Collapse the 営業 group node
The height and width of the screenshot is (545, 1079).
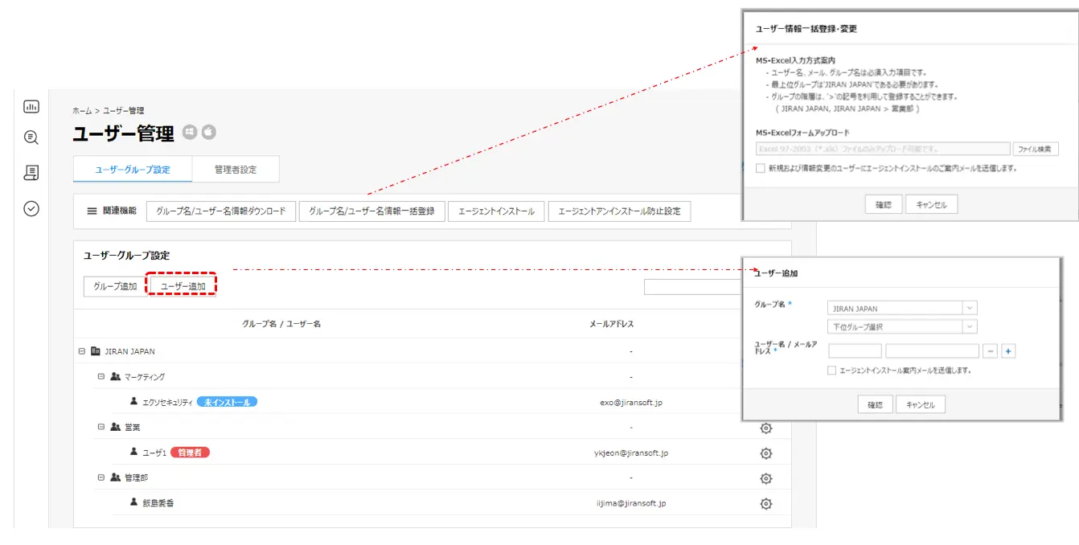tap(101, 427)
